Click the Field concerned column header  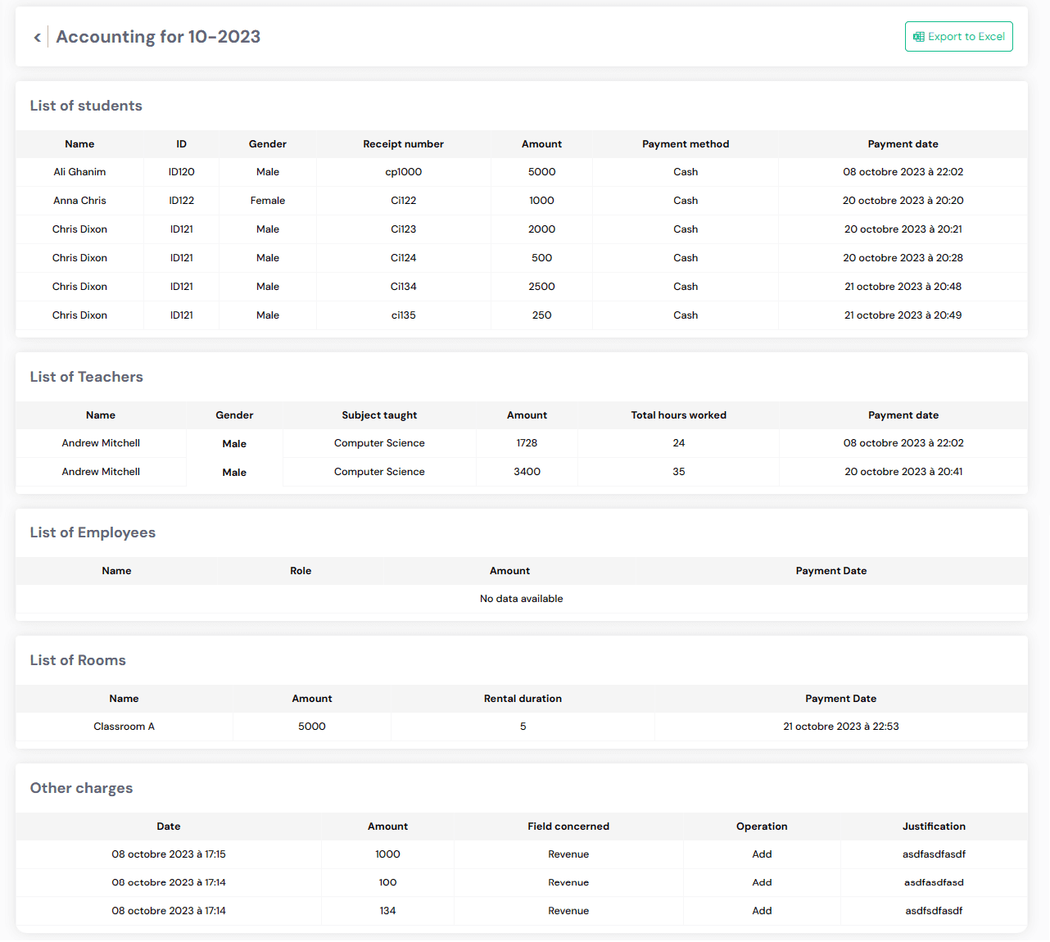tap(568, 827)
